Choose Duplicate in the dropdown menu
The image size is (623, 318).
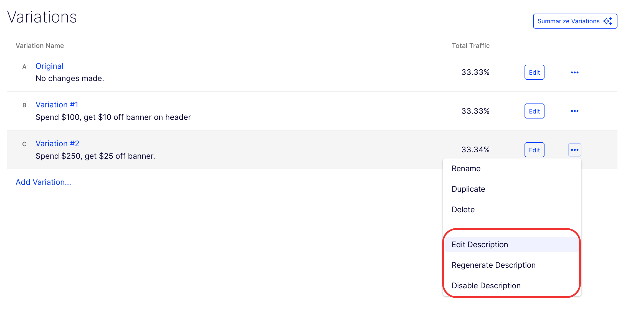(x=468, y=189)
